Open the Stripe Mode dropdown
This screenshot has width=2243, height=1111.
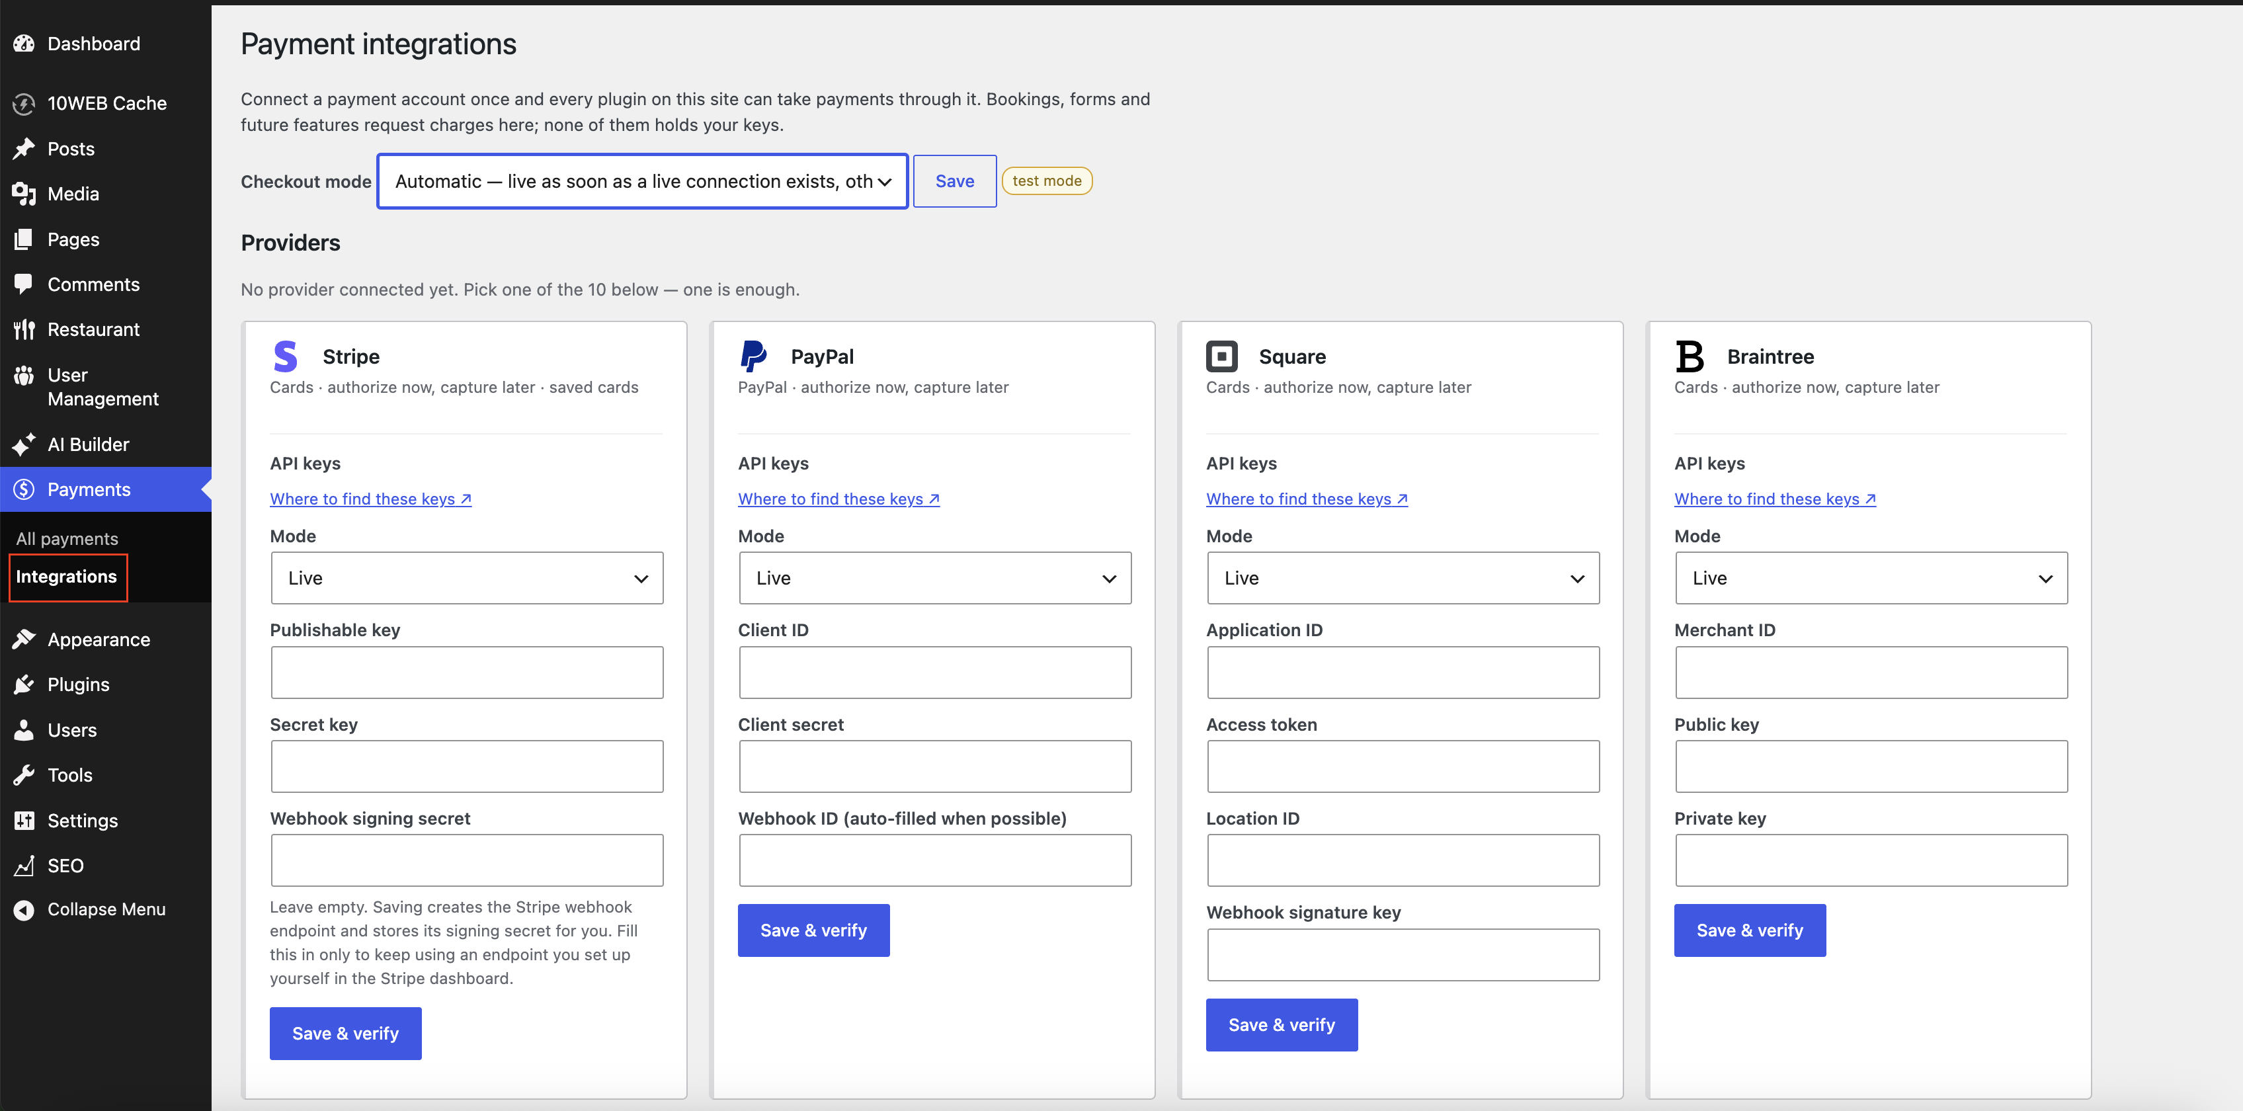click(467, 578)
